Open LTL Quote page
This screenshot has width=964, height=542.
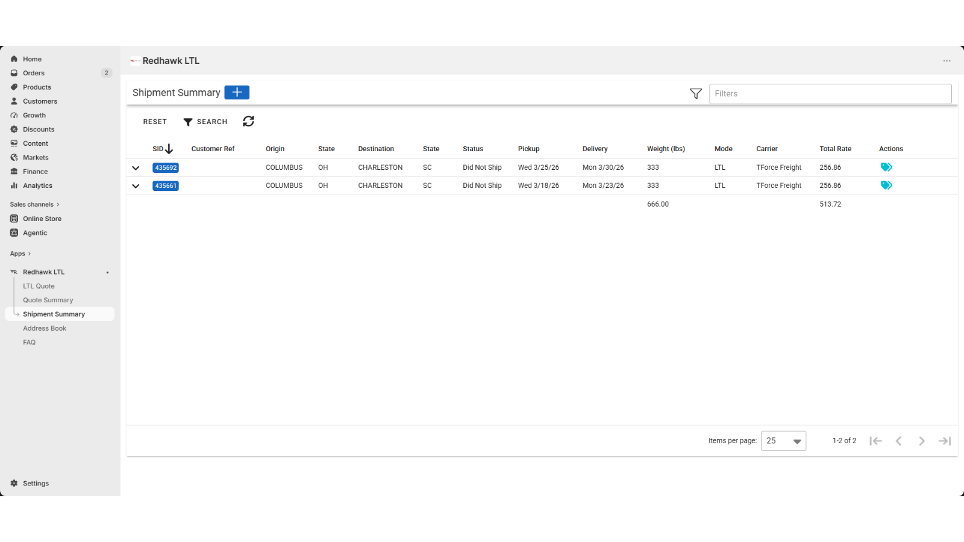pos(39,286)
